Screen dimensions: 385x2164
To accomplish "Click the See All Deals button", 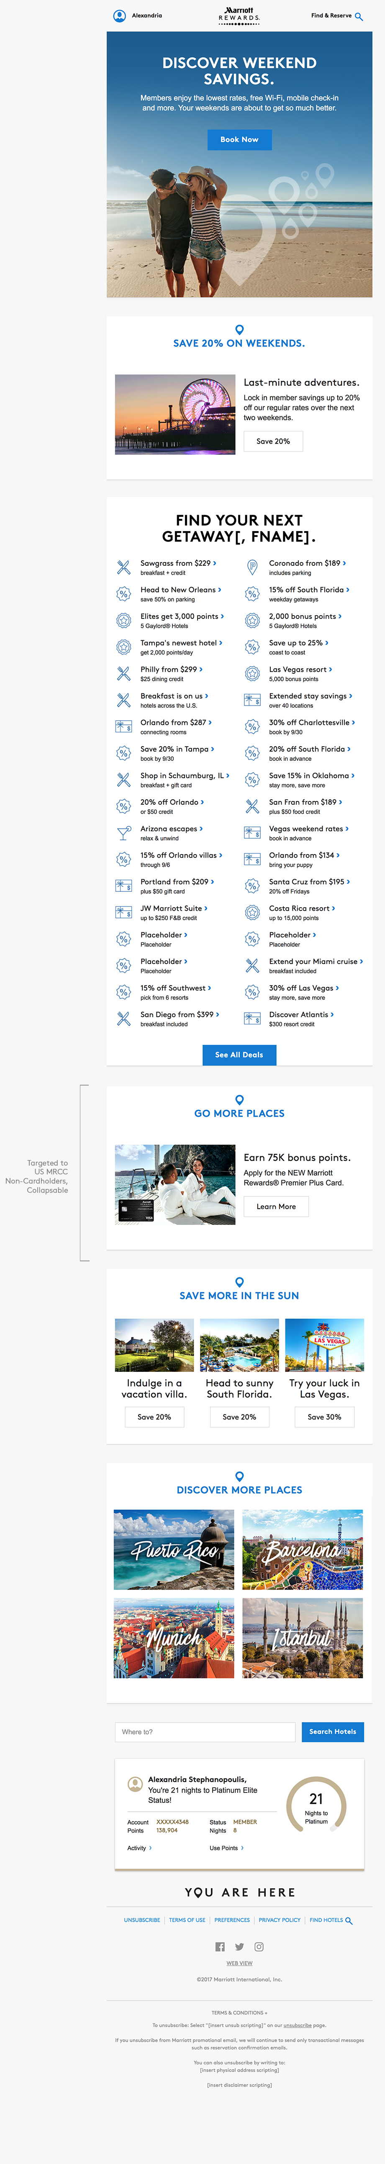I will click(x=239, y=1054).
